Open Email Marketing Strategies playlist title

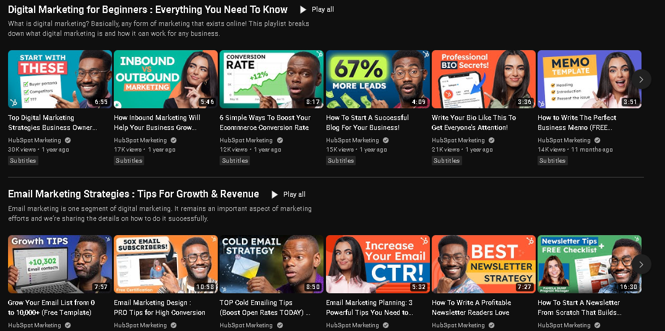(134, 194)
